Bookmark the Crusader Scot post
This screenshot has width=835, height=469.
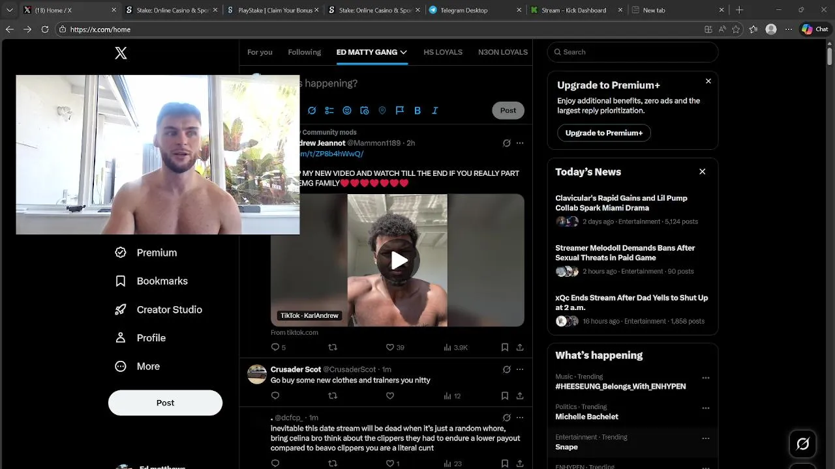[505, 395]
